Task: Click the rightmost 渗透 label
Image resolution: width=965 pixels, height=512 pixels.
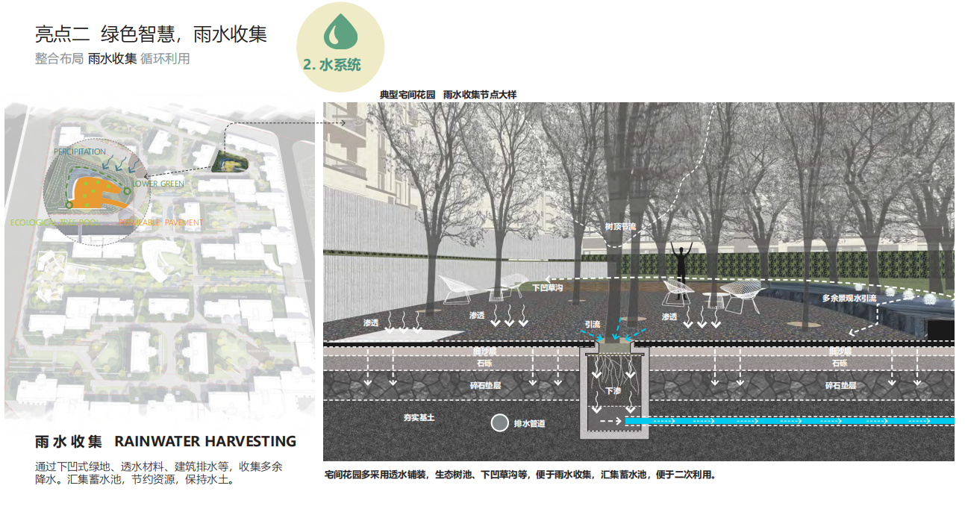Action: click(x=669, y=316)
